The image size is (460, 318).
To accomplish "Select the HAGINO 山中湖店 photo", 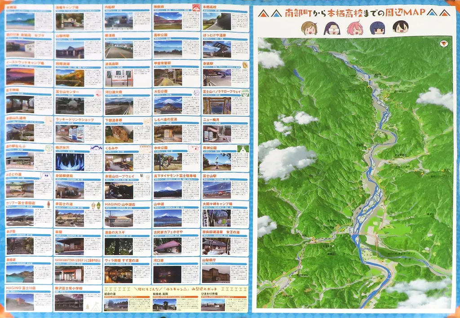I will (x=119, y=218).
